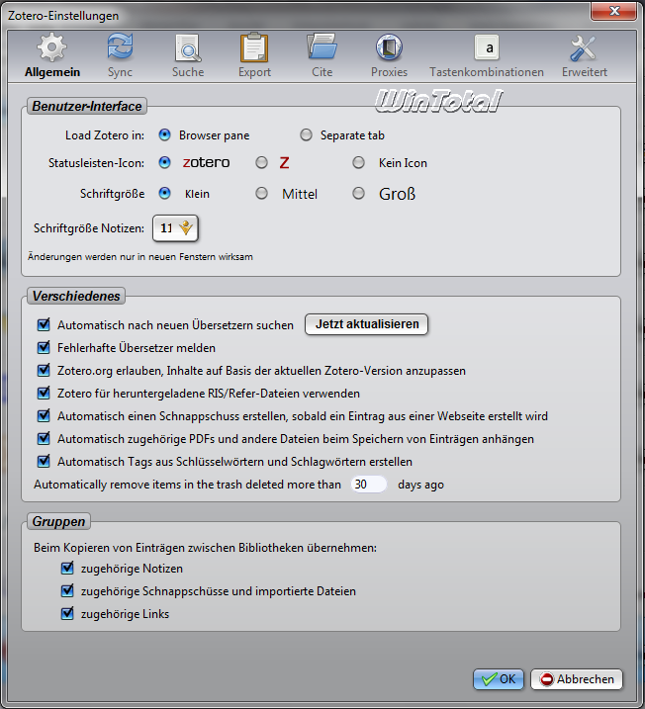Open the Suche magnifier icon pane
Image resolution: width=645 pixels, height=709 pixels.
[188, 55]
